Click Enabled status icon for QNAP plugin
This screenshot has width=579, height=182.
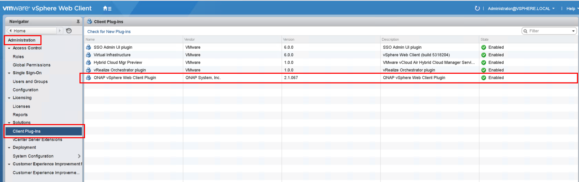coord(484,78)
